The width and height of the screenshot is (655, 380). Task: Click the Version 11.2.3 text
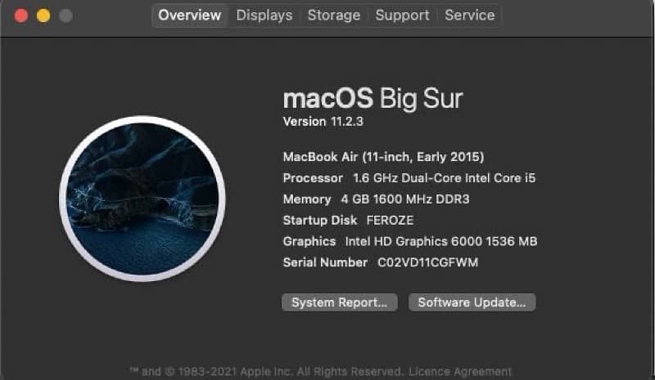tap(323, 121)
